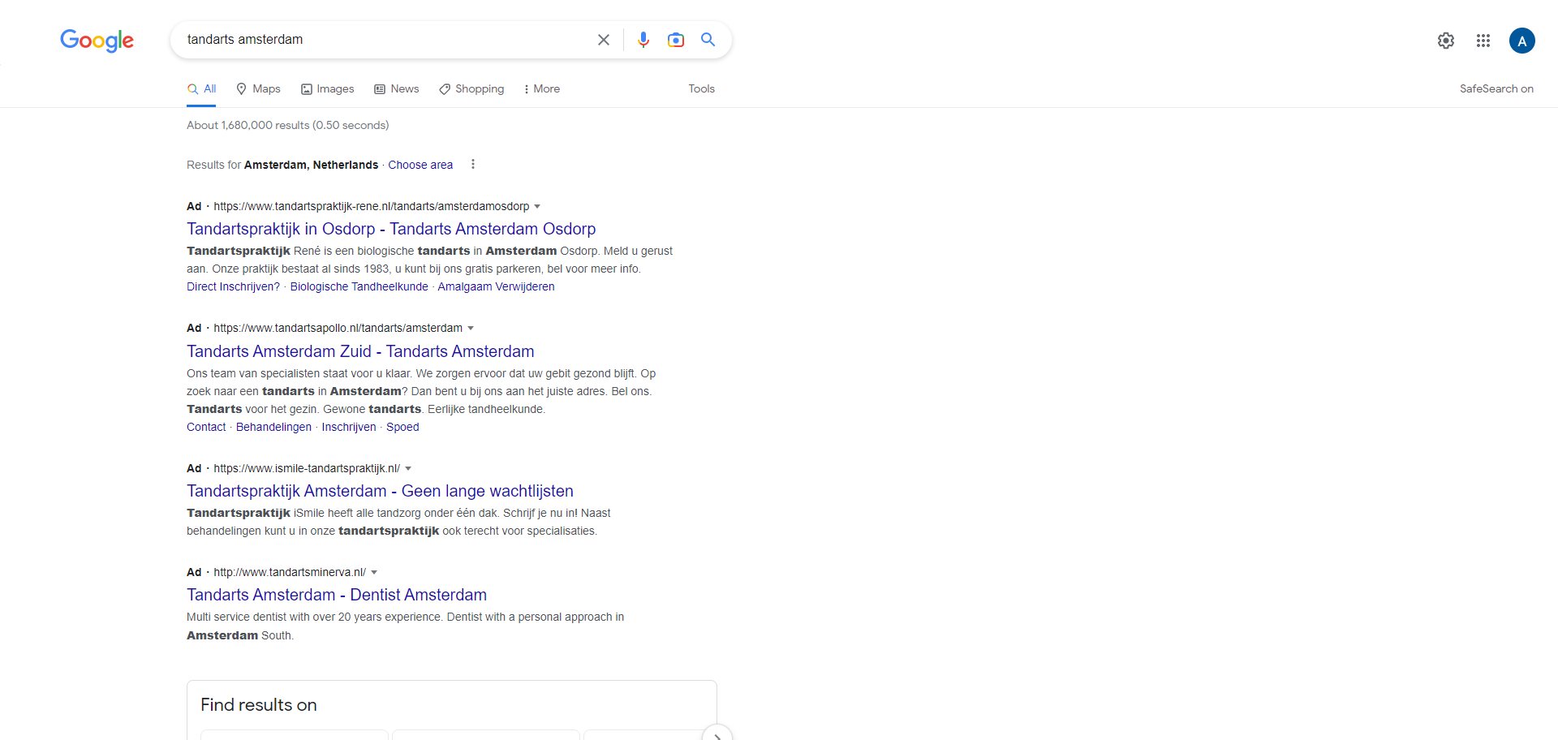Start voice search with the microphone icon

643,40
